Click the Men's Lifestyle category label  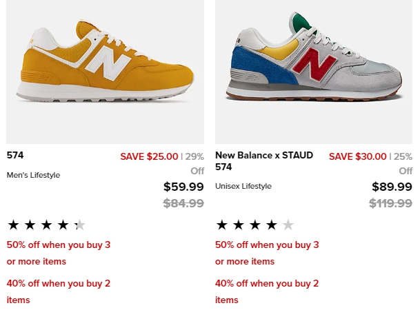[33, 175]
